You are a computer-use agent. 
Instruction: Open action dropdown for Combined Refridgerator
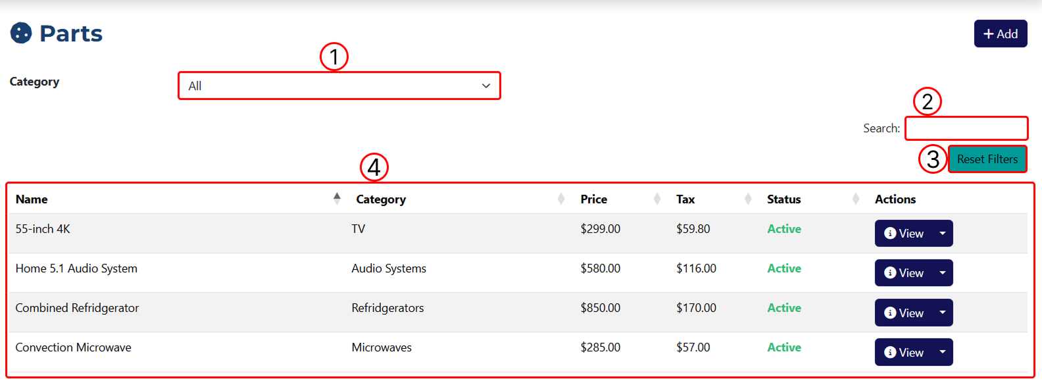(x=942, y=313)
